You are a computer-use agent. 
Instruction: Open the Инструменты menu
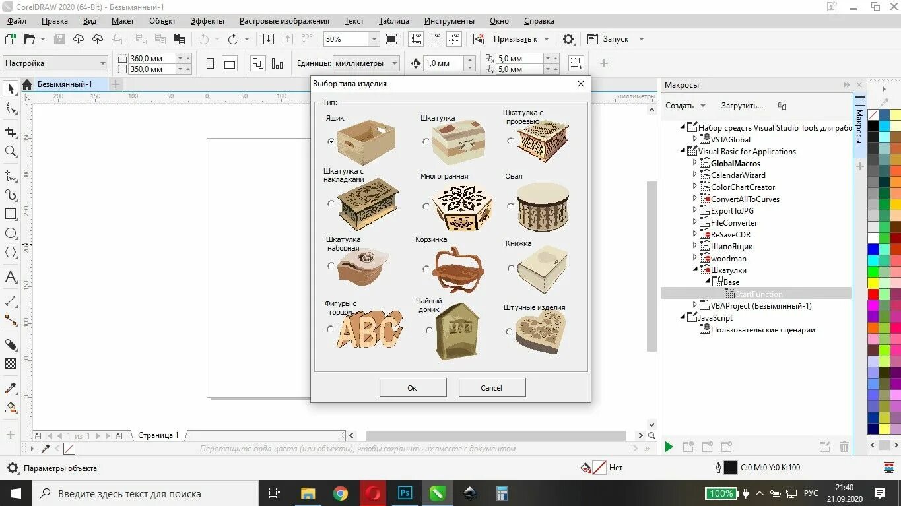(x=450, y=21)
